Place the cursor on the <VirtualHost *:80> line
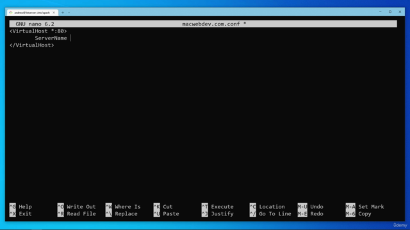Viewport: 410px width, 230px height. (38, 31)
